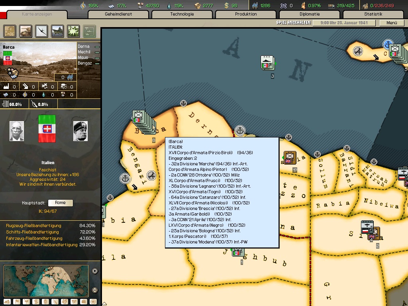Click the world minimap
Image resolution: width=408 pixels, height=306 pixels.
46,281
